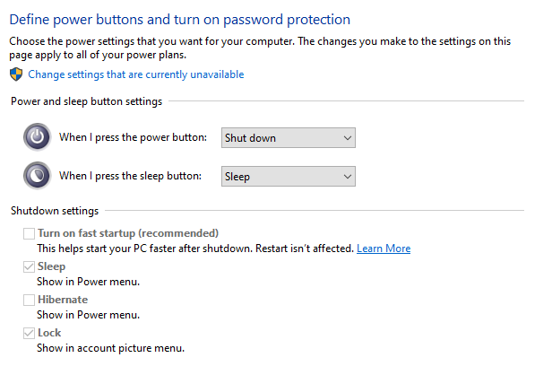
Task: Click the crescent moon sleep button icon
Action: 38,175
